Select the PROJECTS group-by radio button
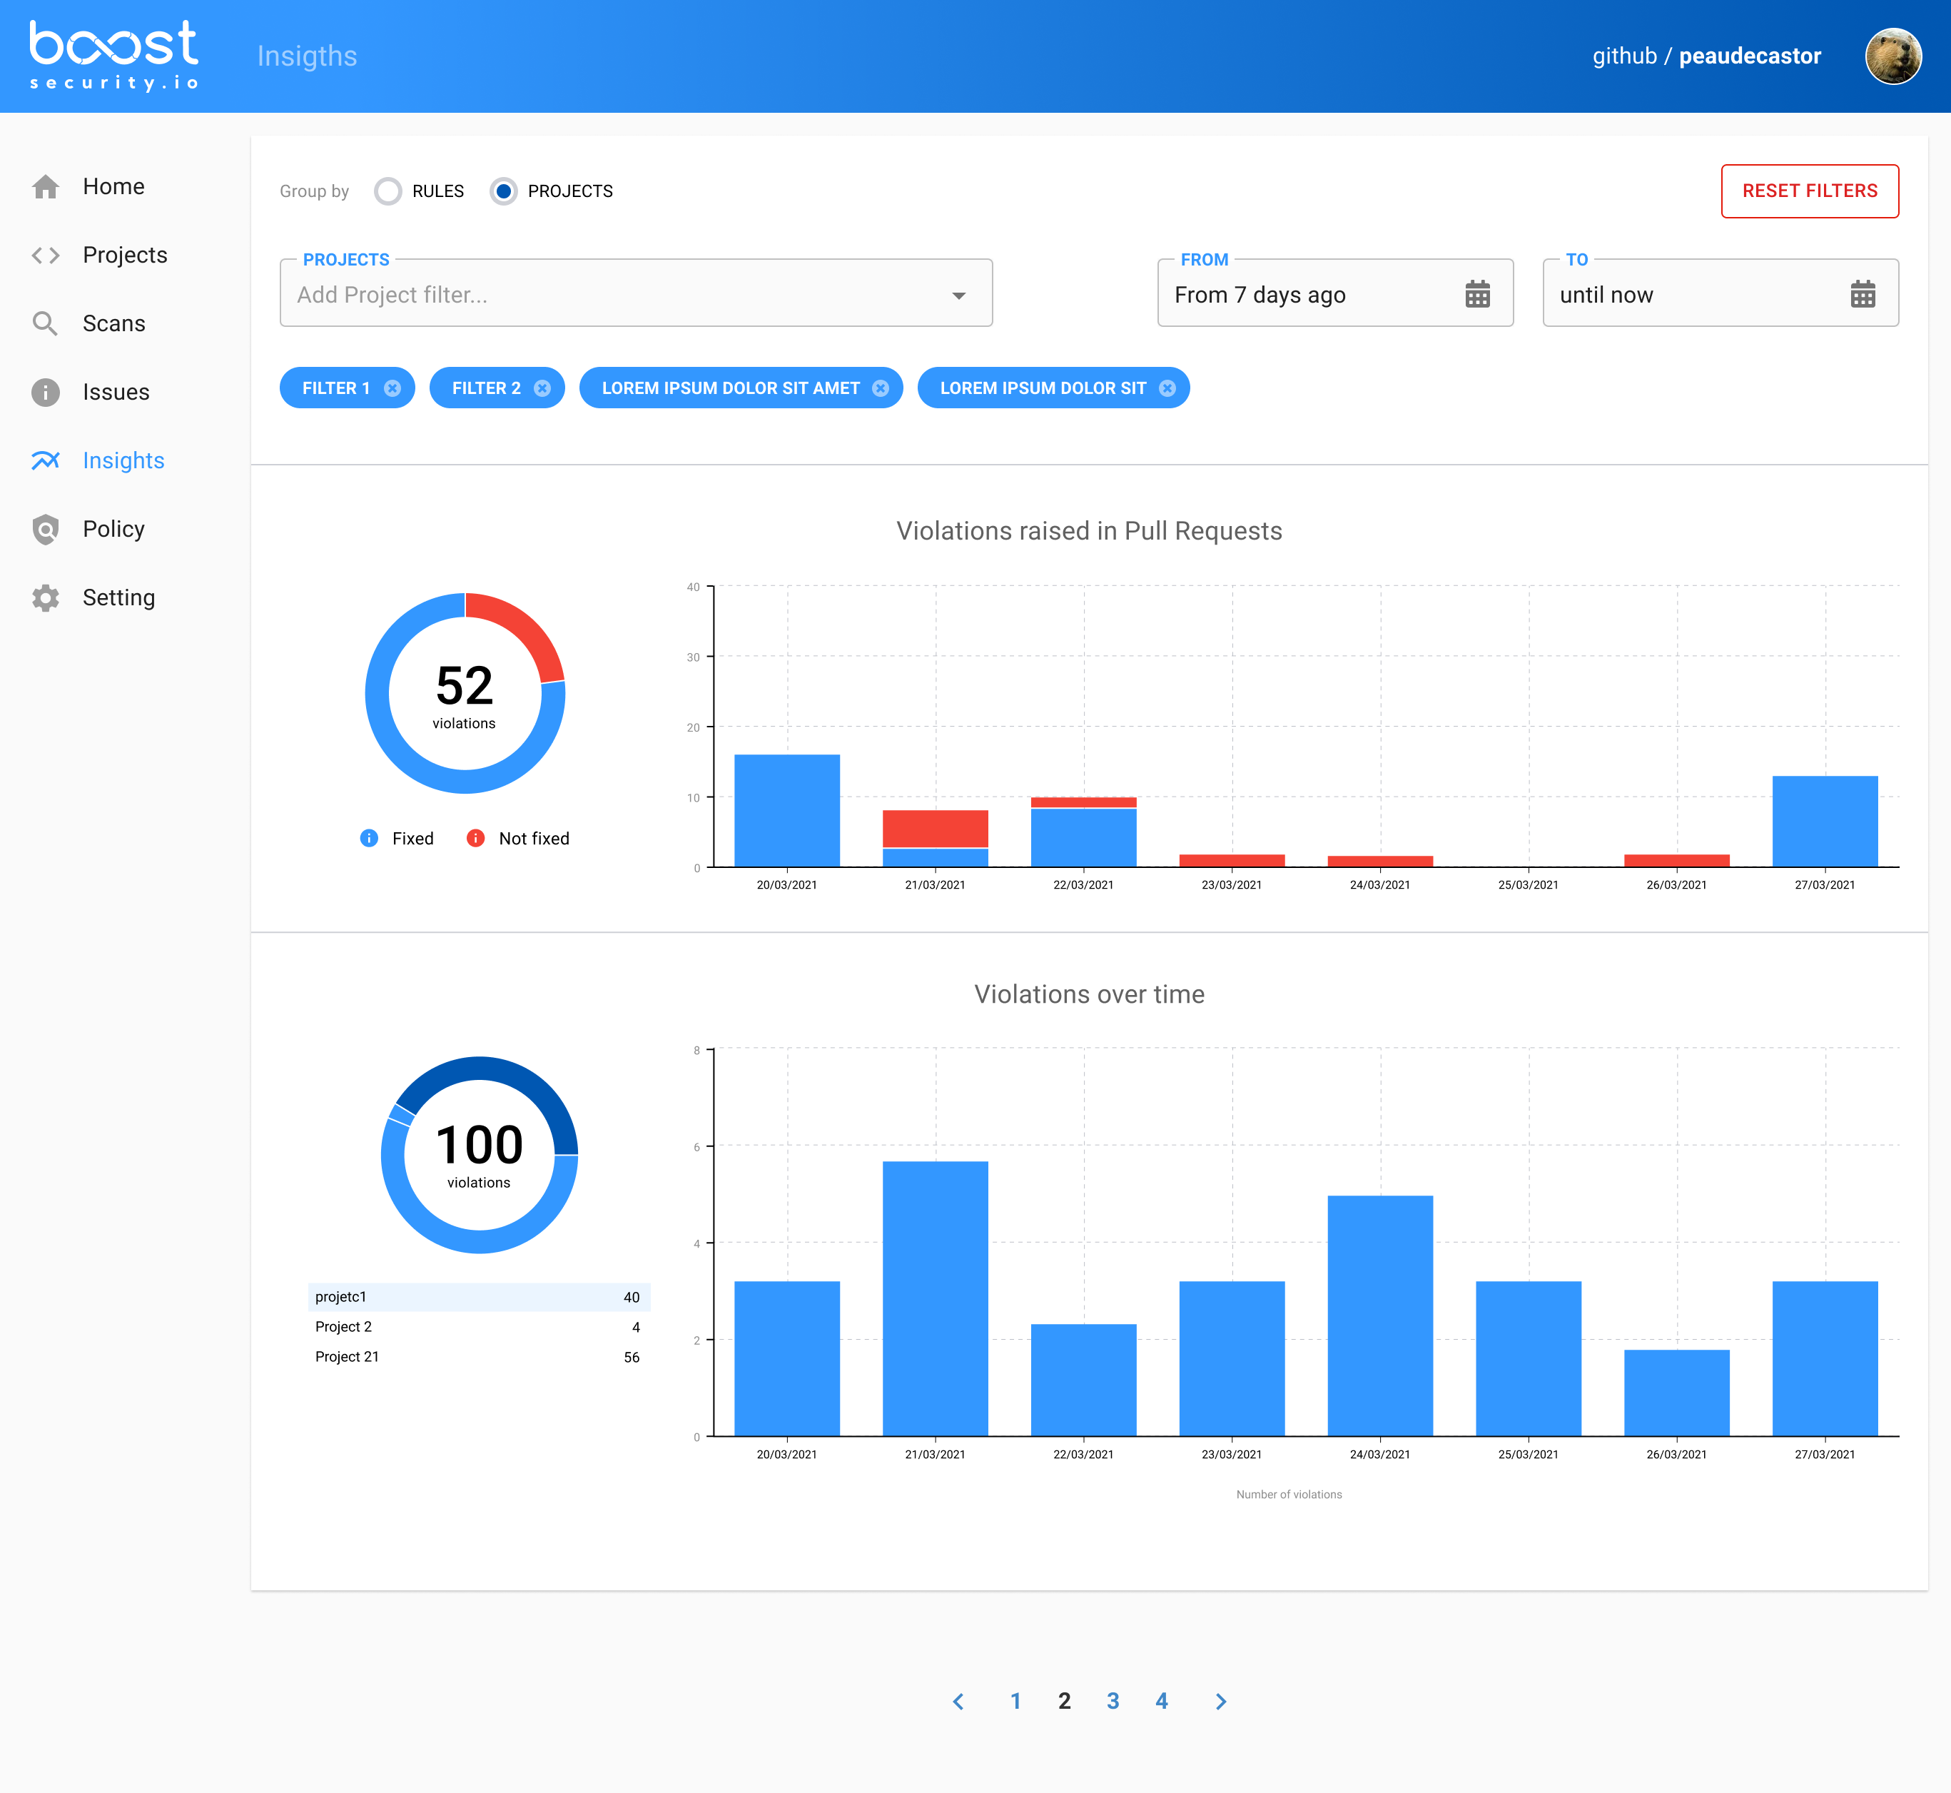1951x1793 pixels. tap(504, 191)
